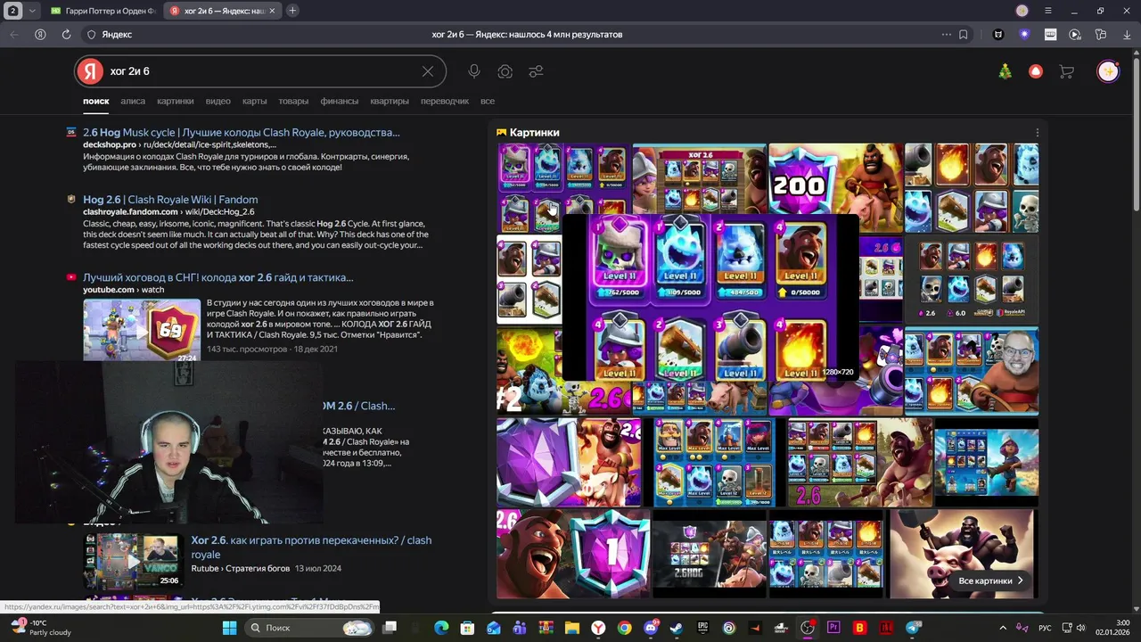Show hidden system tray icons
Viewport: 1141px width, 642px height.
[1003, 628]
